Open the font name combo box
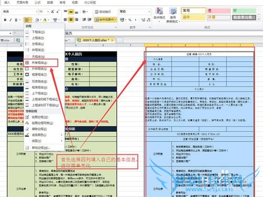This screenshot has width=263, height=197. pyautogui.click(x=20, y=12)
